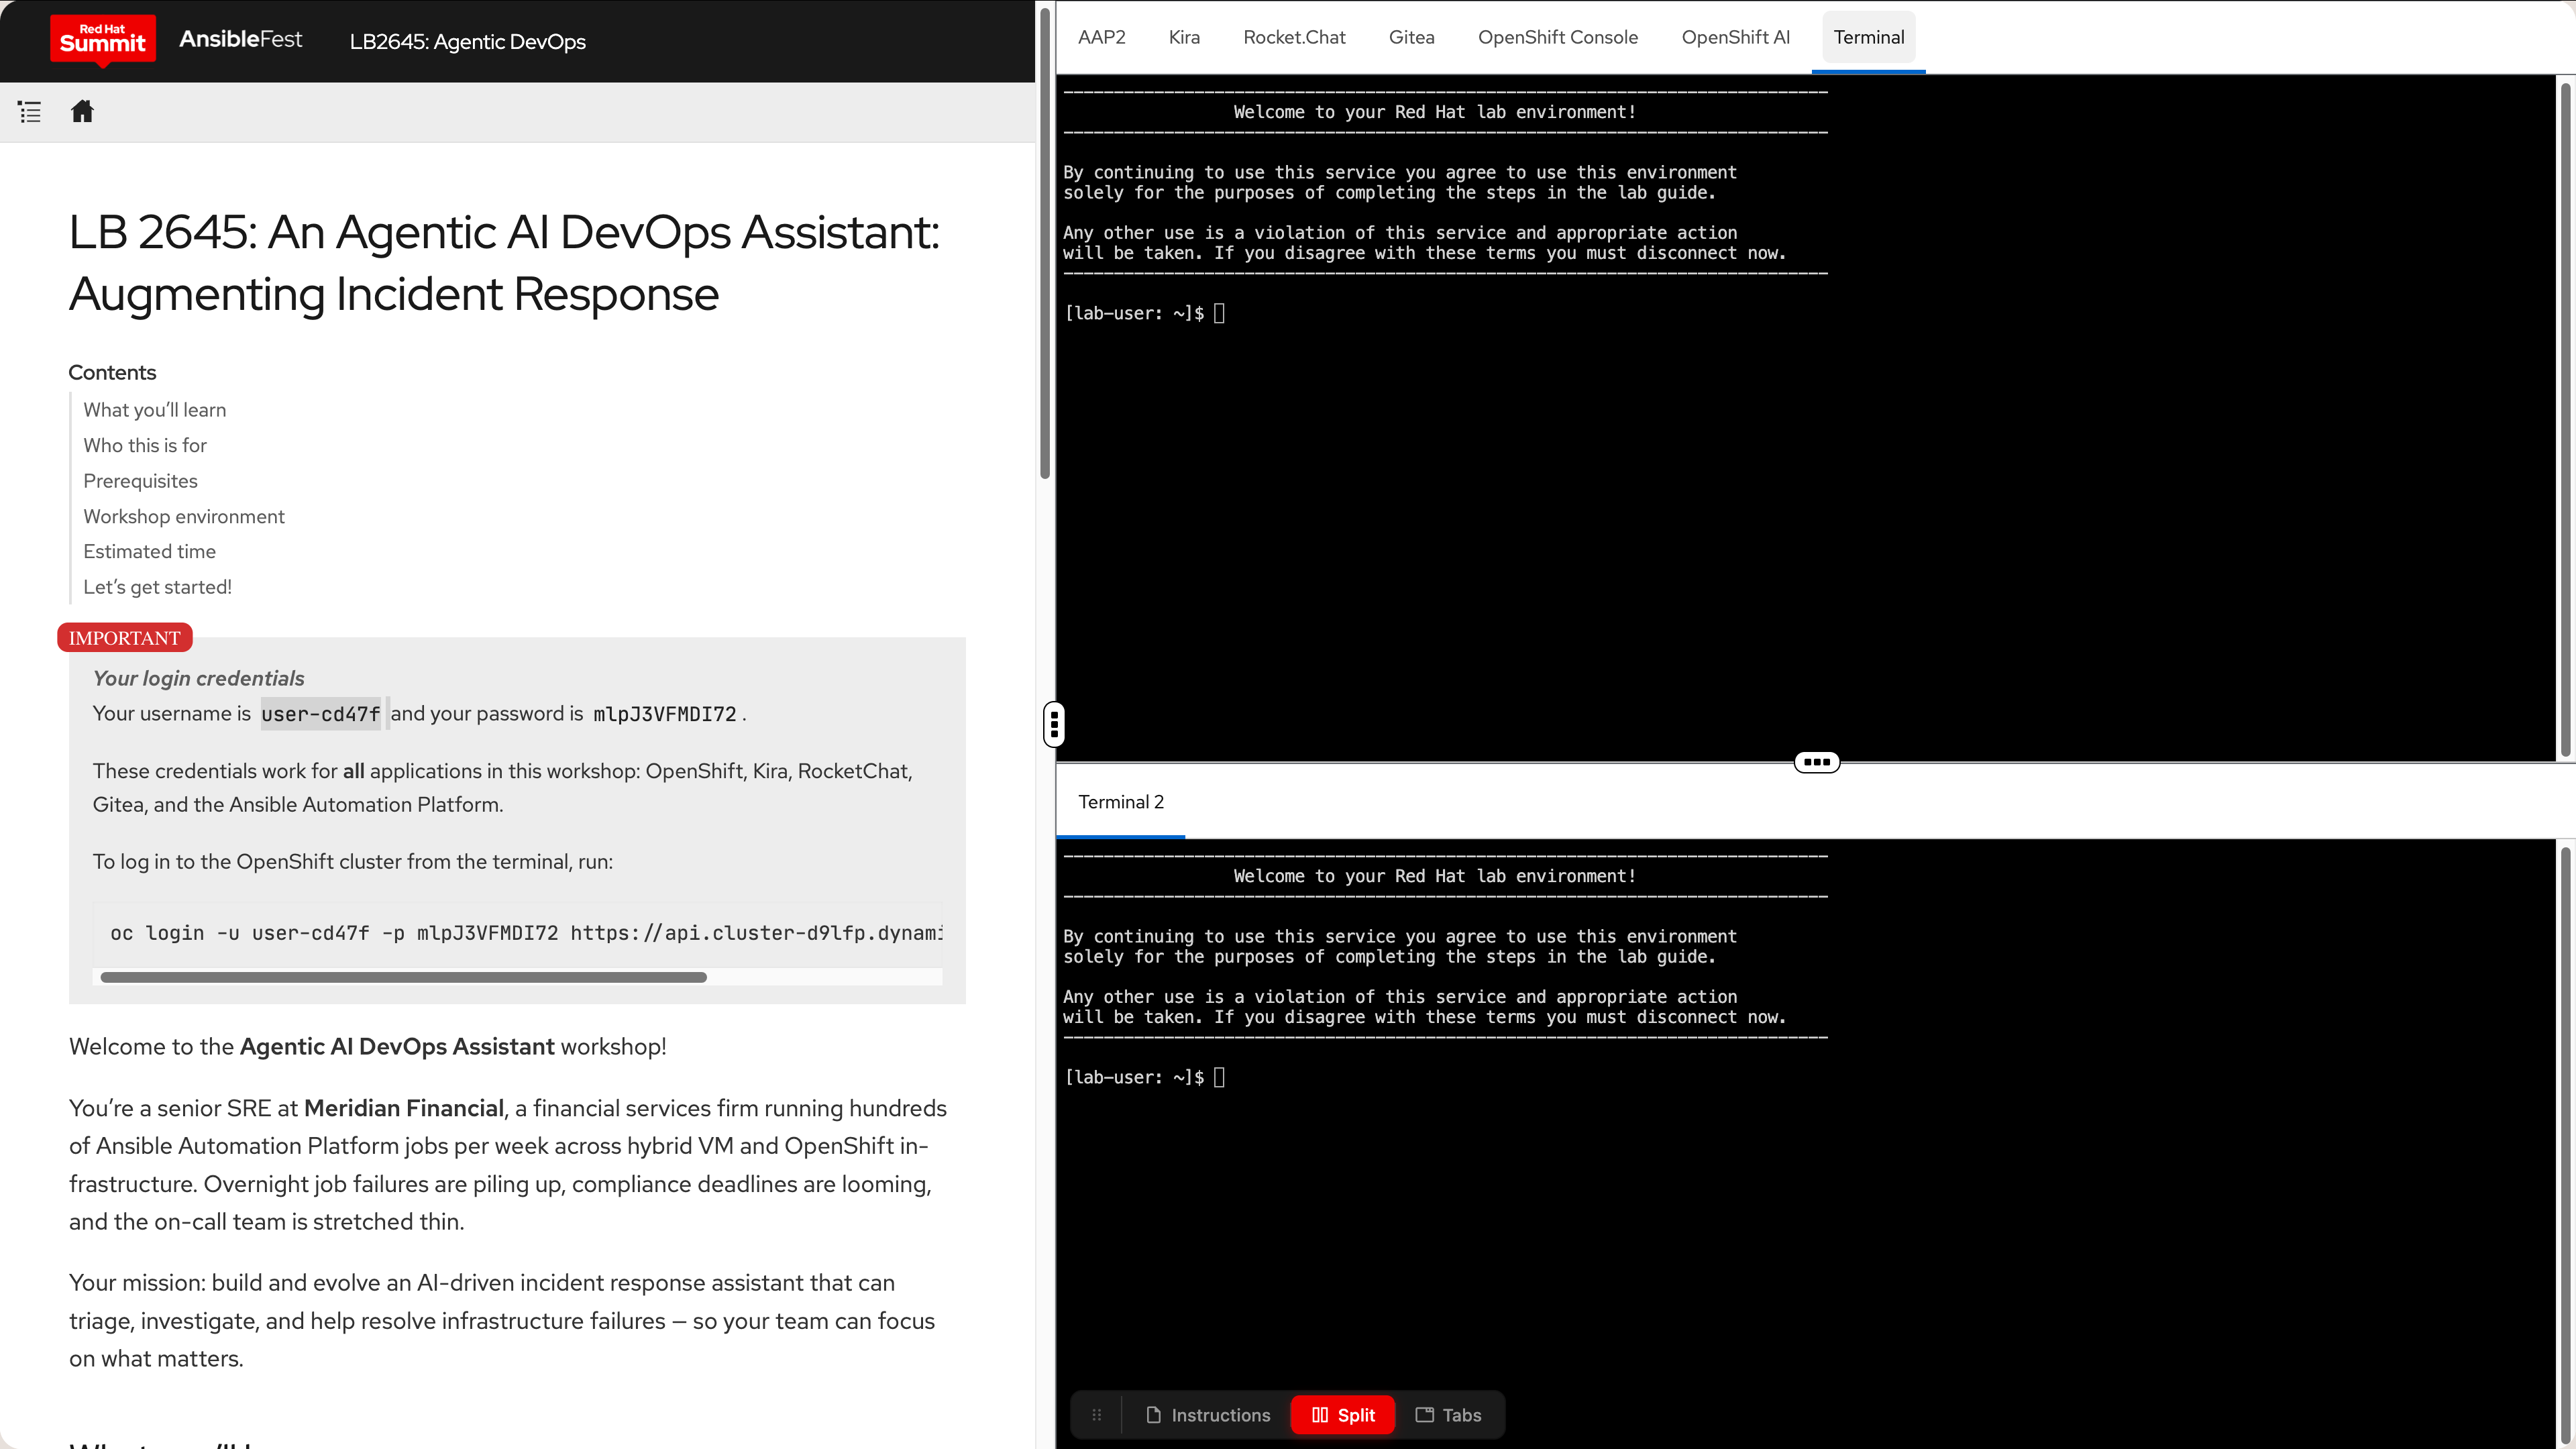This screenshot has height=1449, width=2576.
Task: Switch to the AAP2 tab
Action: coord(1102,38)
